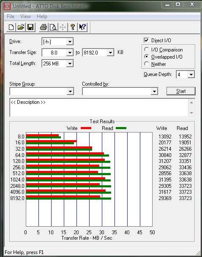Click the four-arrow move toolbar icon
The height and width of the screenshot is (257, 202).
(x=63, y=27)
